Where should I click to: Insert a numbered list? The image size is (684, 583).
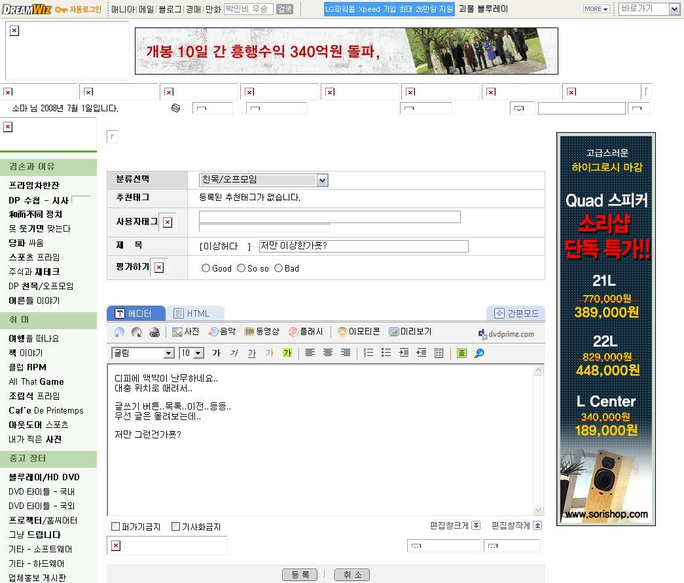pos(369,353)
